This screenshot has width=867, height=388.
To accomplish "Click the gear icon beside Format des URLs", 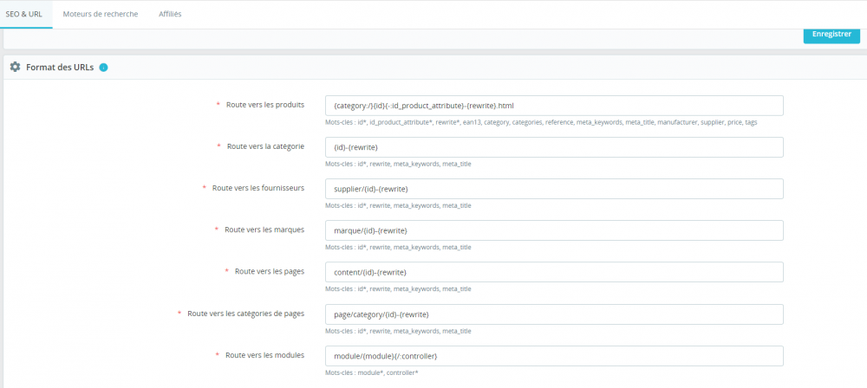I will 15,67.
